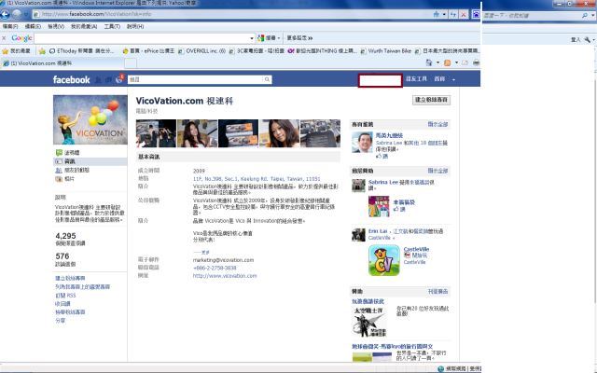Open the ETtoday 新聞雲 bookmark
This screenshot has height=373, width=597.
point(81,51)
